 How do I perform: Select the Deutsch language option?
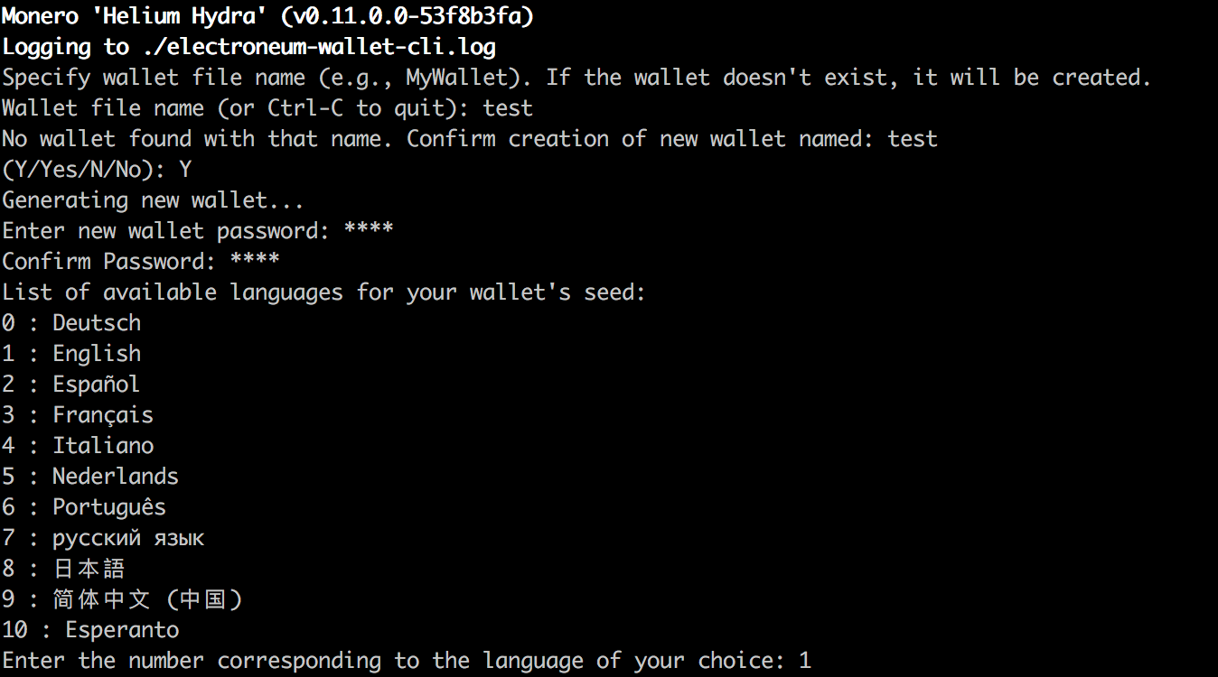(x=71, y=322)
